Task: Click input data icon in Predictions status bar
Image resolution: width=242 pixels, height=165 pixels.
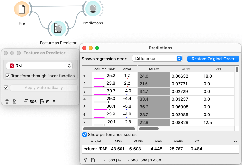Action: pyautogui.click(x=104, y=160)
